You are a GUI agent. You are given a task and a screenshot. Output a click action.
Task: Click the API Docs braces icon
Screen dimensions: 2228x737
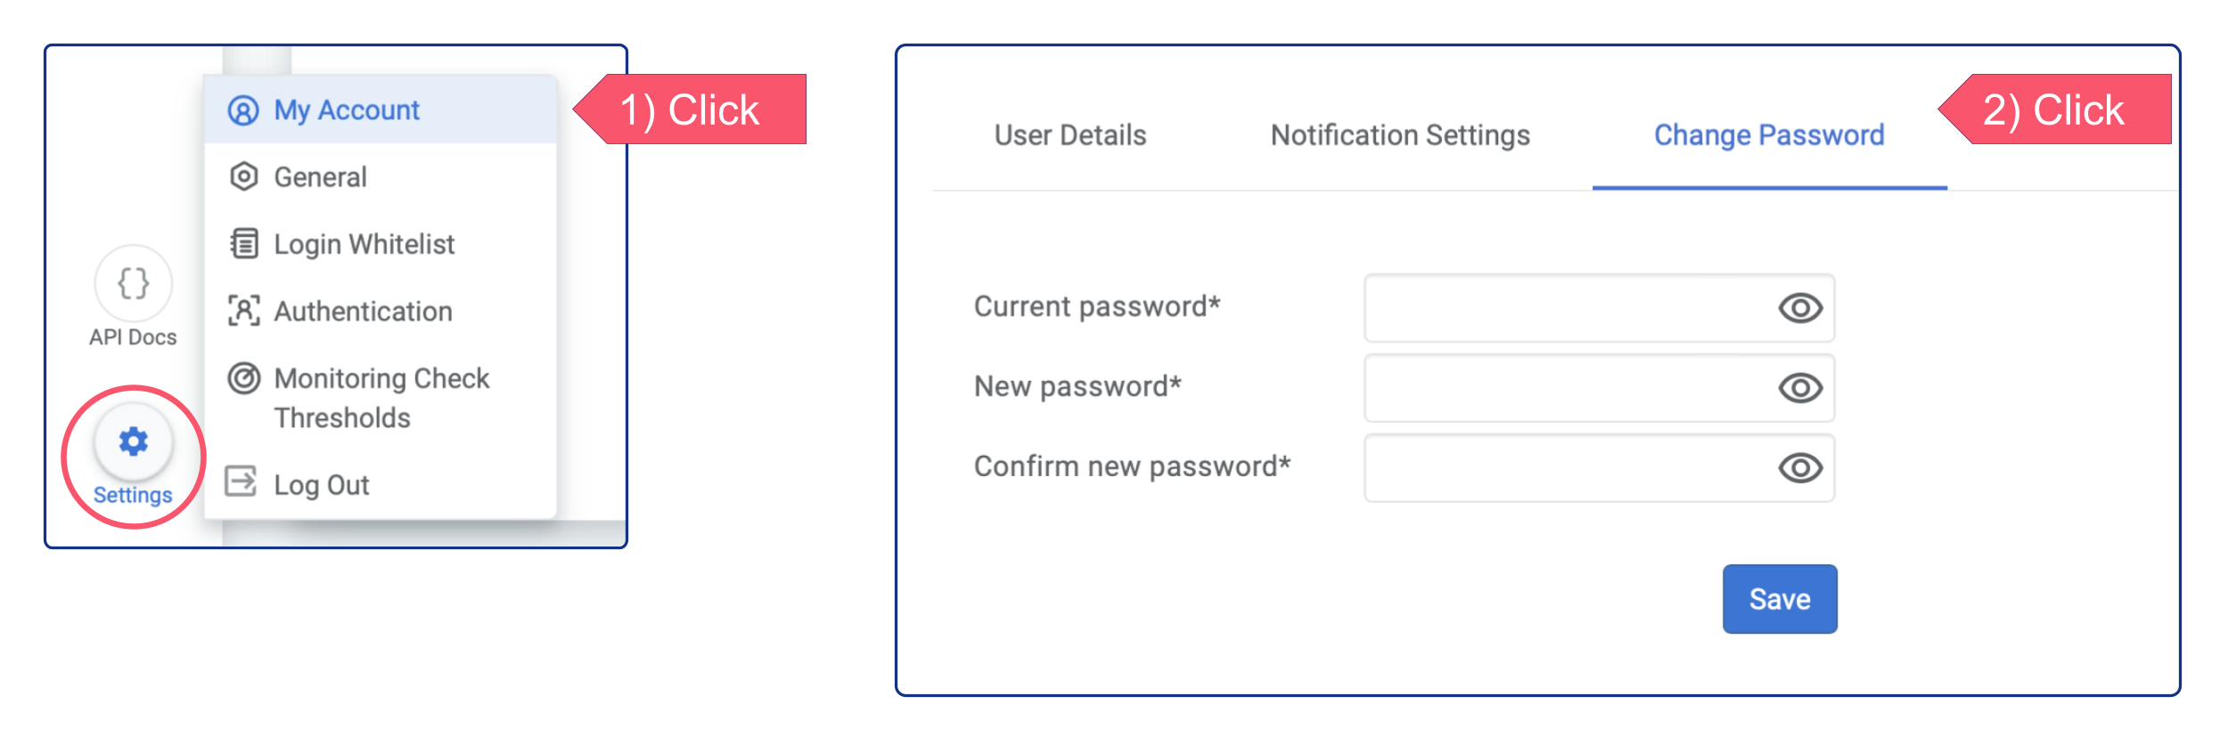click(133, 283)
